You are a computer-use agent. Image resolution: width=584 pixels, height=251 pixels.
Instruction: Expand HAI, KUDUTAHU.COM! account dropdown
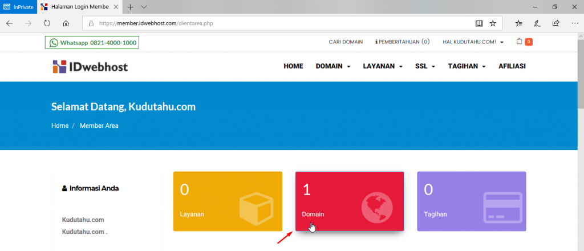click(x=473, y=42)
